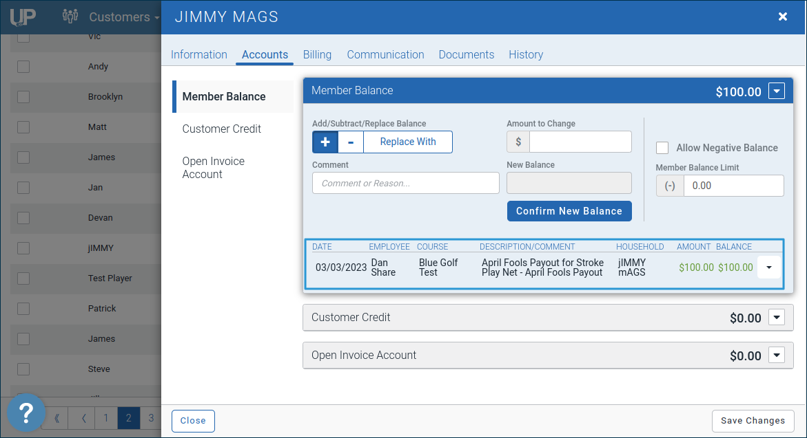This screenshot has width=807, height=438.
Task: Click the April Fools Payout description text
Action: click(542, 267)
